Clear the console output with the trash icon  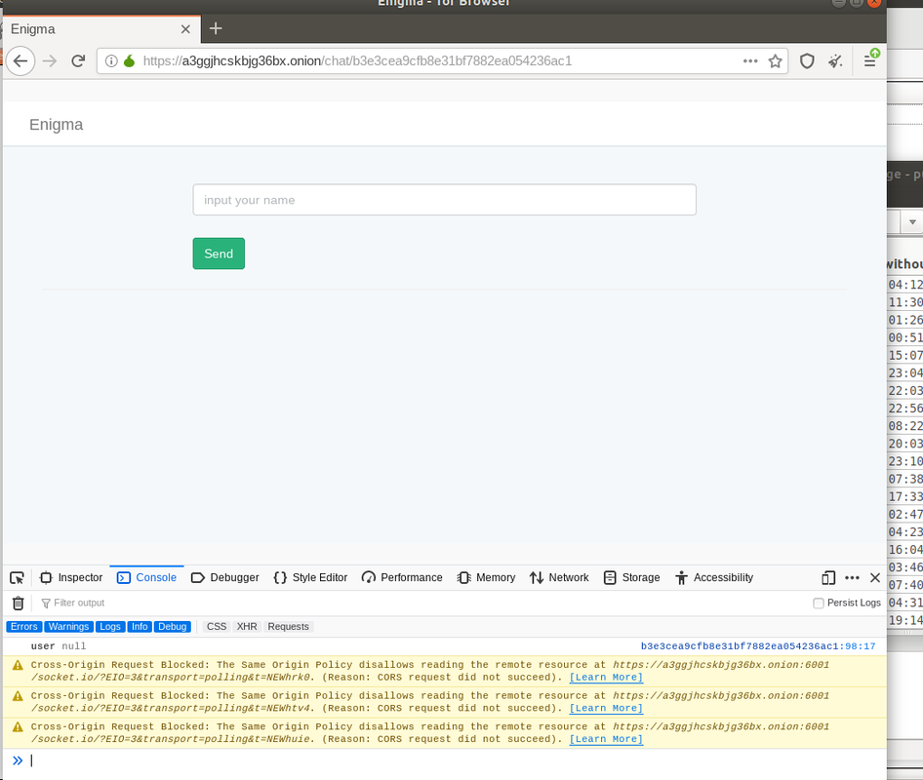coord(19,603)
